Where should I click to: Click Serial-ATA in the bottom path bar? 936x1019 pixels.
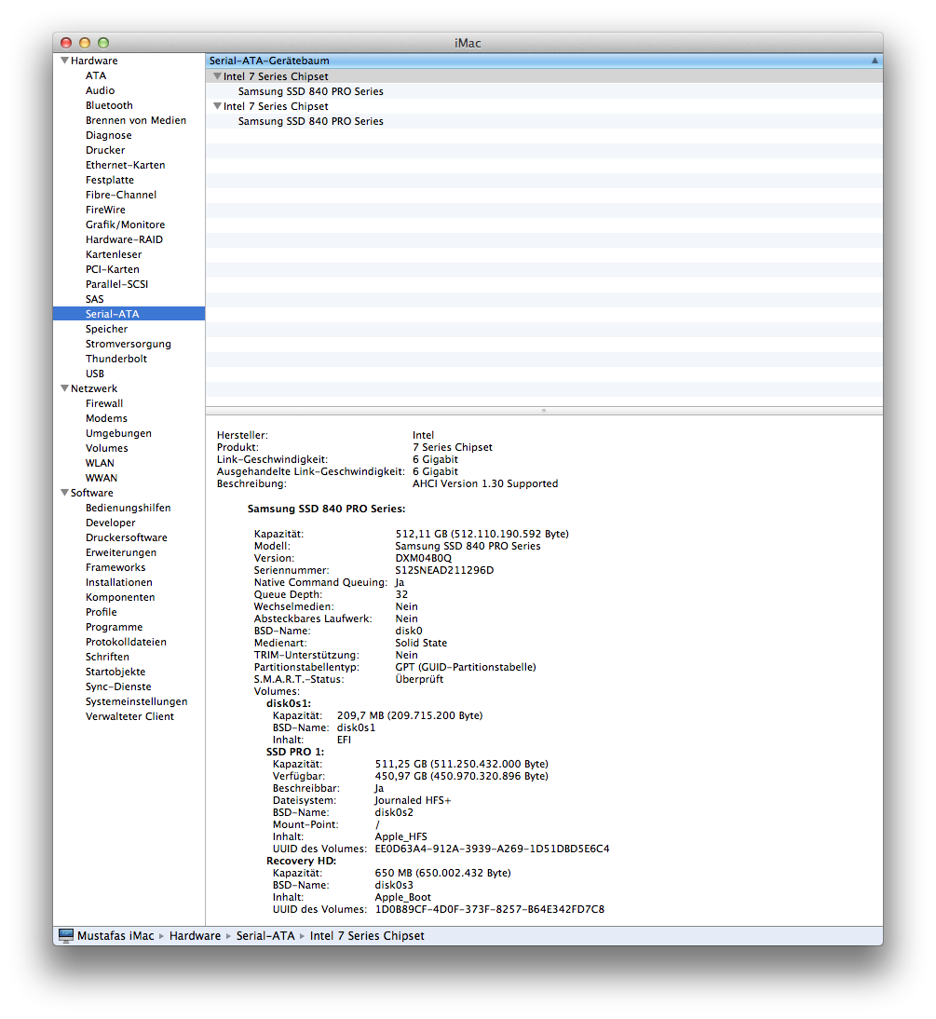point(265,936)
